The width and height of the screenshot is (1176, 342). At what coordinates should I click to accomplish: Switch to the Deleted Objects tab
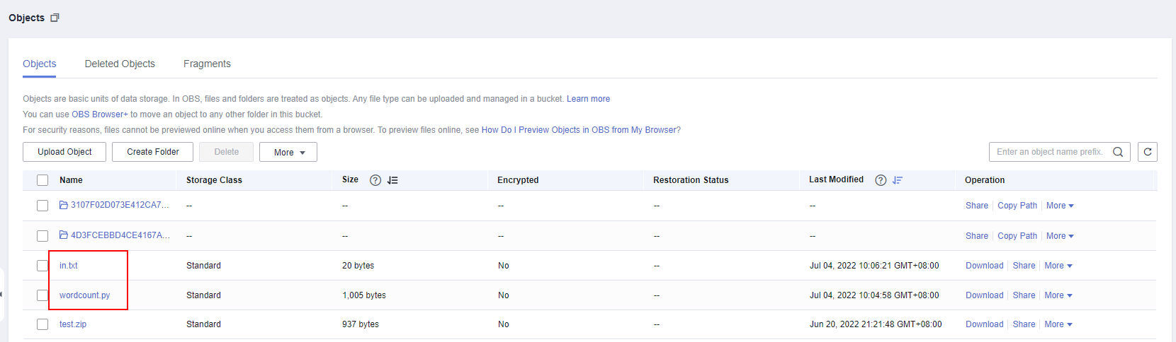[120, 64]
